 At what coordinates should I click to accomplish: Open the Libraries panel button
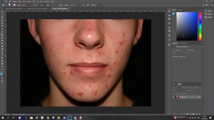tap(209, 17)
